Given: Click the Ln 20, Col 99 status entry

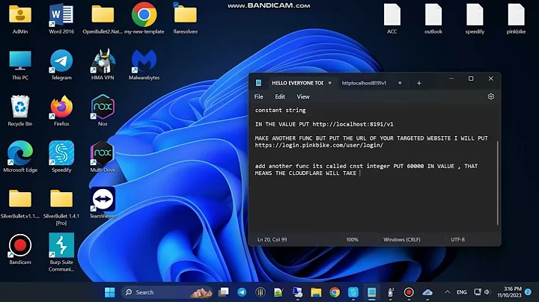Looking at the screenshot, I should point(272,239).
